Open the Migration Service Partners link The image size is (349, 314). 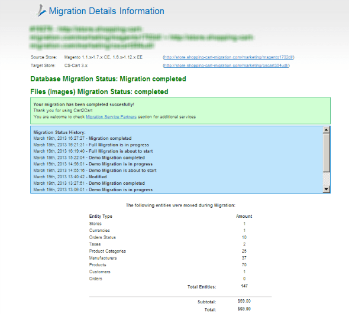pyautogui.click(x=111, y=117)
